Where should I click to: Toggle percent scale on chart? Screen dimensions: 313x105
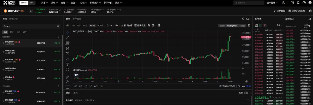pyautogui.click(x=239, y=86)
